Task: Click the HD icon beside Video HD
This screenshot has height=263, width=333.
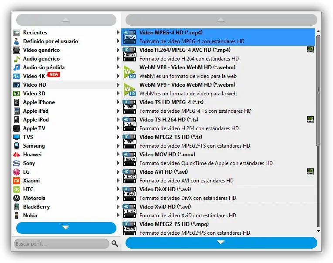Action: tap(17, 85)
